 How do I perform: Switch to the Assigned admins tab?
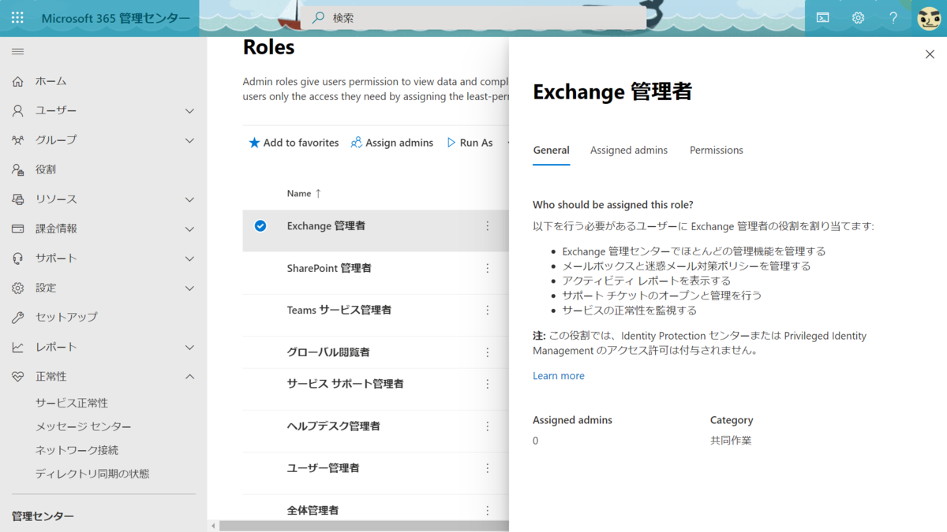(x=629, y=151)
